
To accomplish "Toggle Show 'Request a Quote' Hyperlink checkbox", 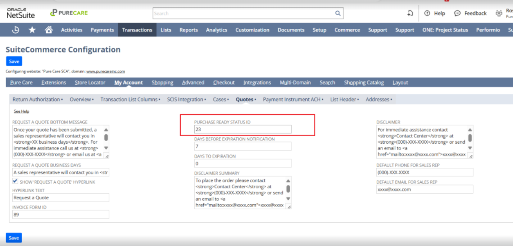I will pyautogui.click(x=15, y=181).
